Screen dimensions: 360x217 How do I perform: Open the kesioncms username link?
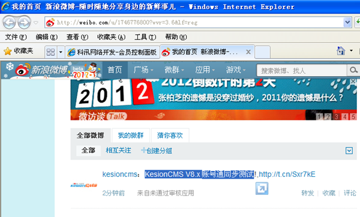tap(120, 174)
